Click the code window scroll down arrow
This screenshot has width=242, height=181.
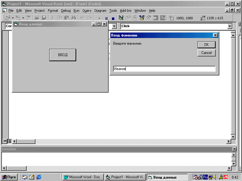pos(233,137)
